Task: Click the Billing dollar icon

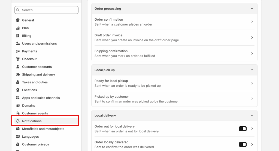Action: 18,36
